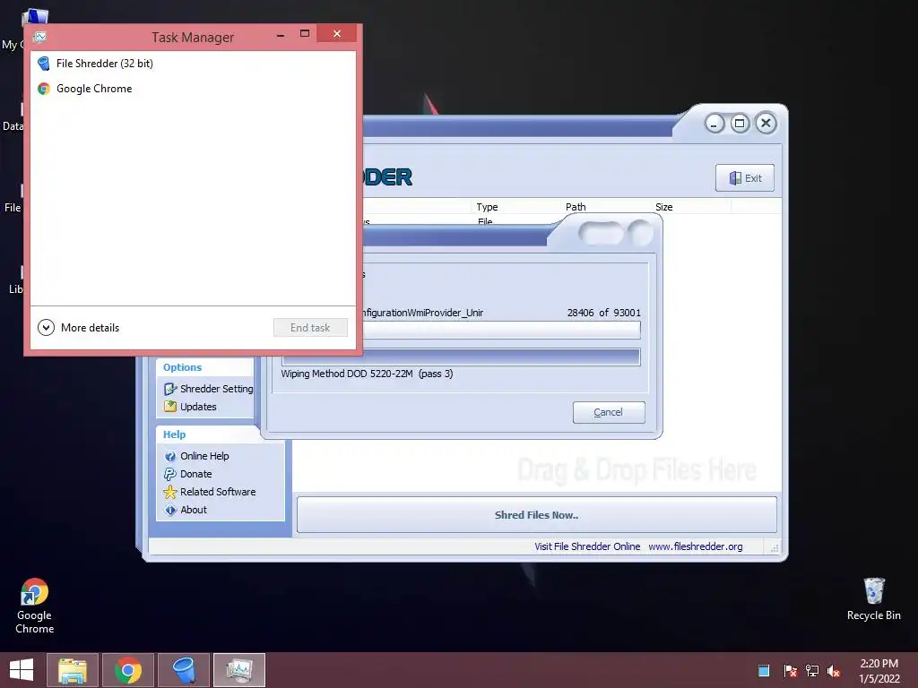Image resolution: width=918 pixels, height=688 pixels.
Task: Click the Size column header
Action: tap(691, 207)
